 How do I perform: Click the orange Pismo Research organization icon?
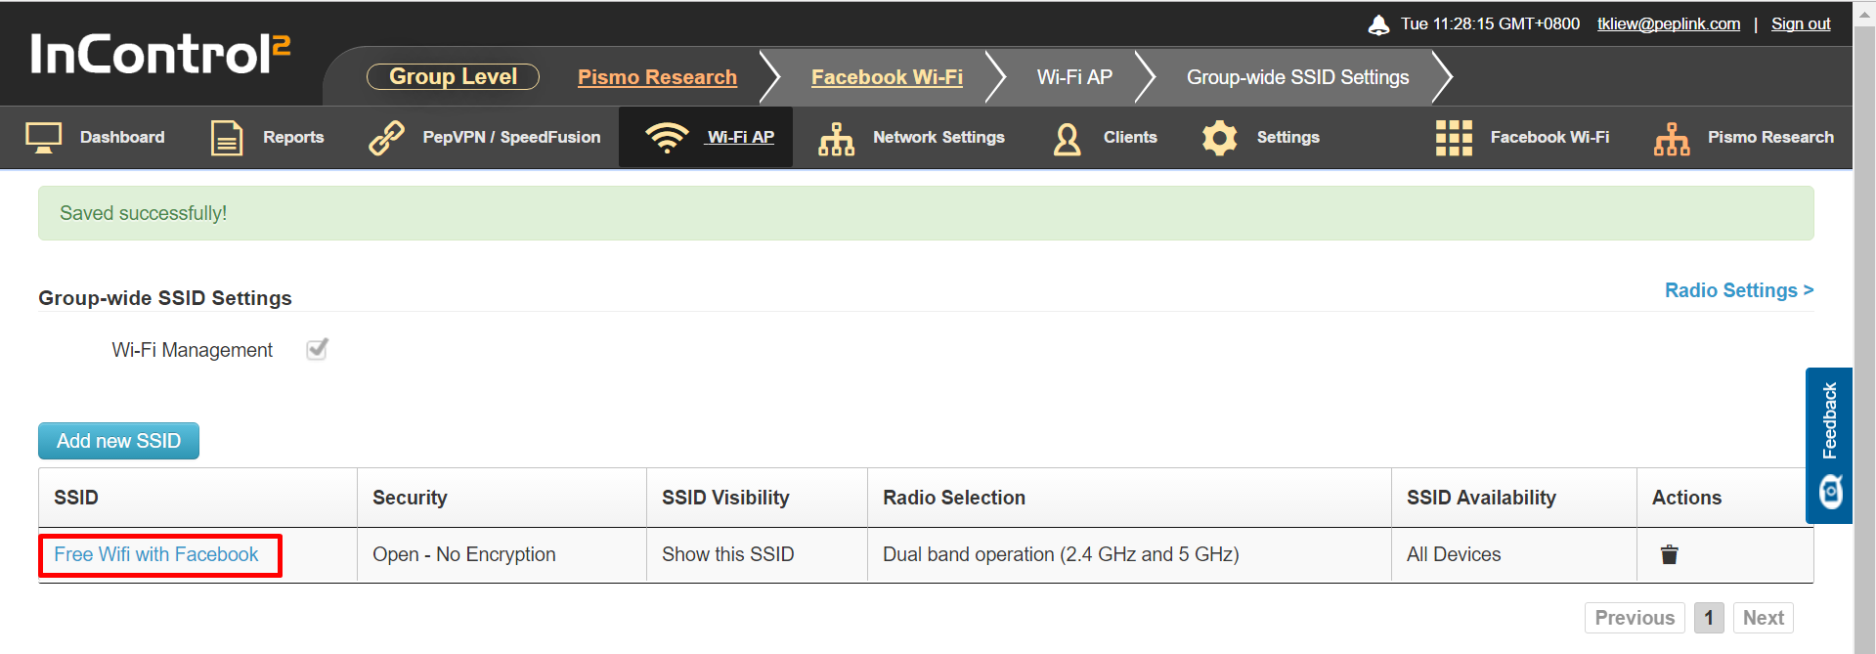pyautogui.click(x=1672, y=138)
